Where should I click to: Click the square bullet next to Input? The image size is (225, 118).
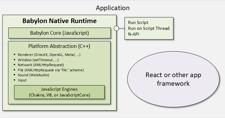tap(14, 80)
